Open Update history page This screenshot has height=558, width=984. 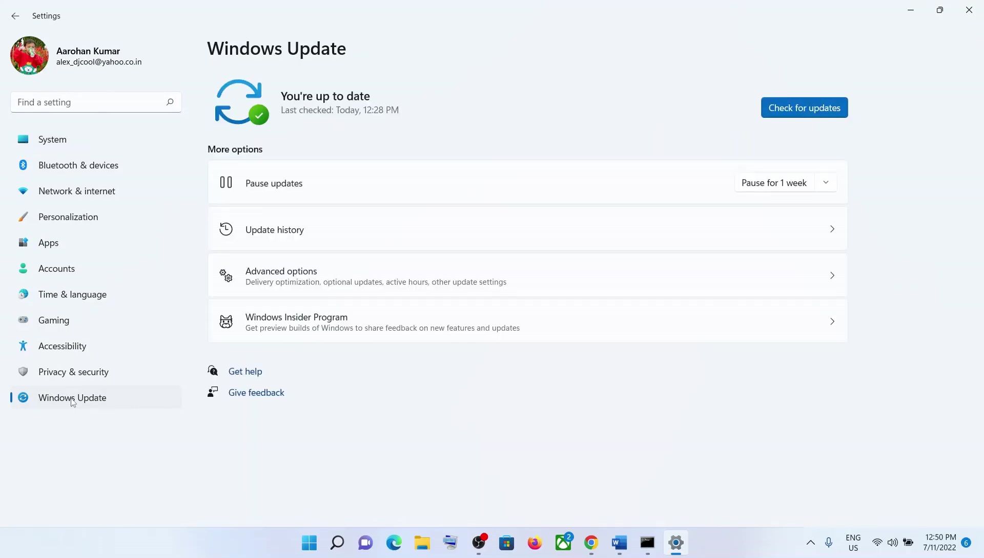(x=527, y=229)
